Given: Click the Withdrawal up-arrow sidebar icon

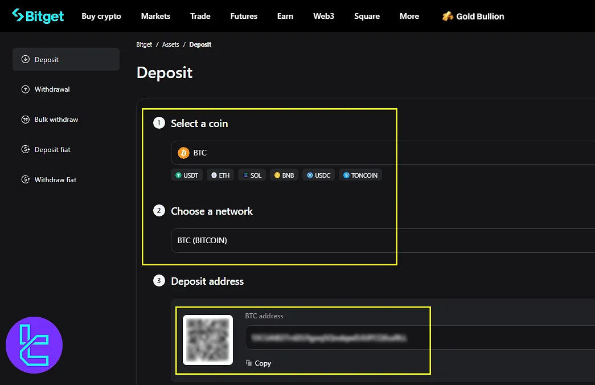Looking at the screenshot, I should (26, 89).
